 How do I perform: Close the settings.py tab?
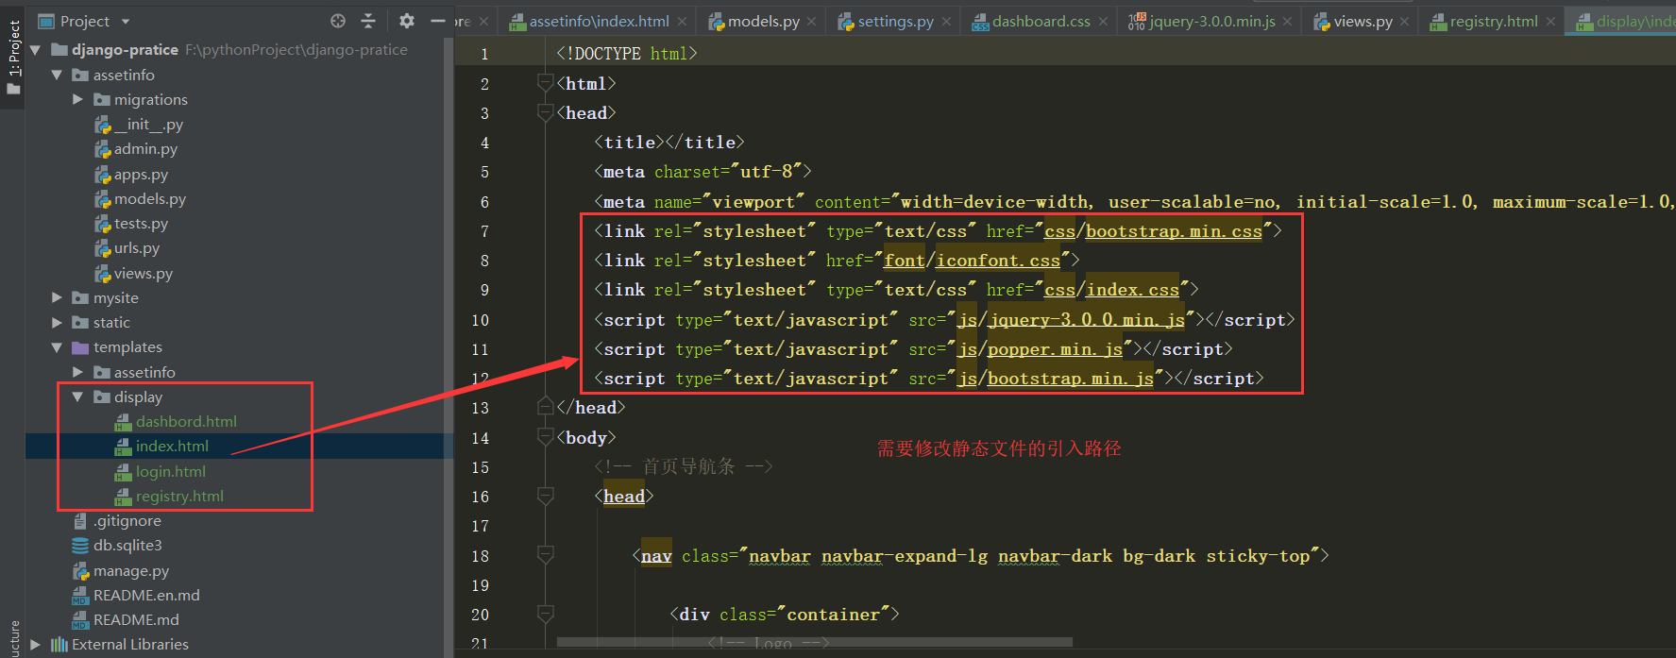pos(946,21)
